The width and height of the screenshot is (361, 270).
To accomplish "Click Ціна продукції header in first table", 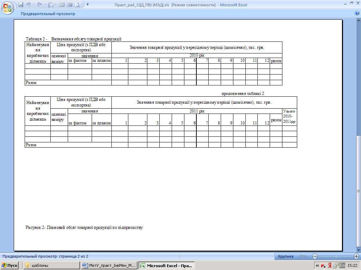I will [81, 47].
